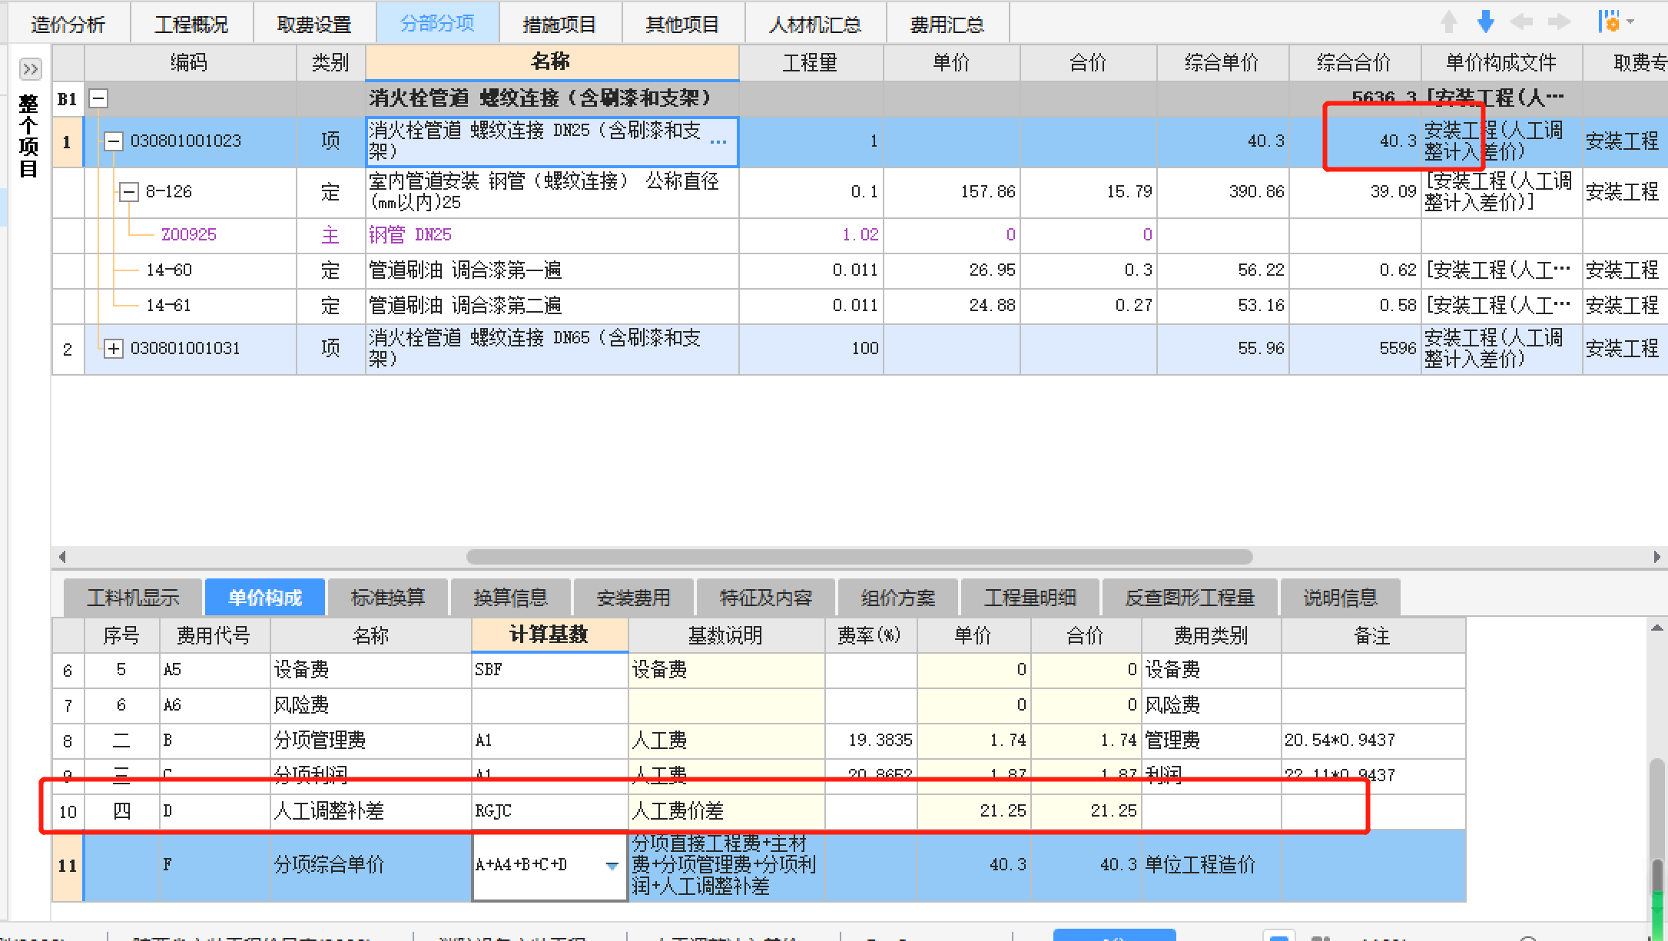Open the 反查图形工程量 panel tab

[1190, 598]
